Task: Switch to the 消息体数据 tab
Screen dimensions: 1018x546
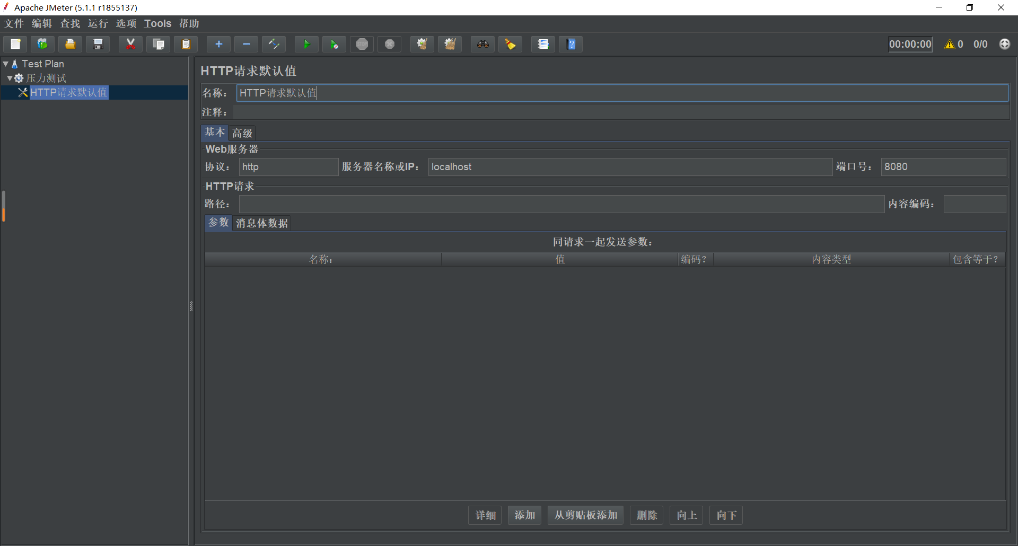Action: coord(262,223)
